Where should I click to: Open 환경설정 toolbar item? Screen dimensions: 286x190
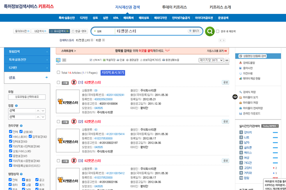click(x=132, y=60)
